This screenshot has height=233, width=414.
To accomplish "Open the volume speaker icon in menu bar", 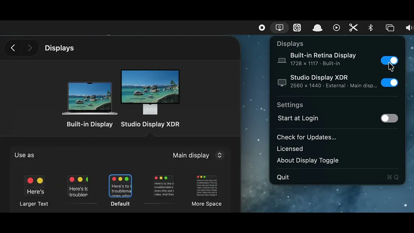I will [409, 28].
